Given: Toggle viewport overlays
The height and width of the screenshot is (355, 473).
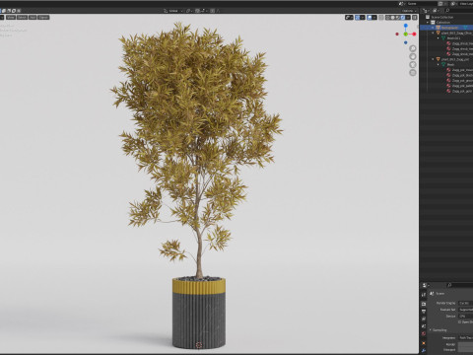Looking at the screenshot, I should click(370, 18).
